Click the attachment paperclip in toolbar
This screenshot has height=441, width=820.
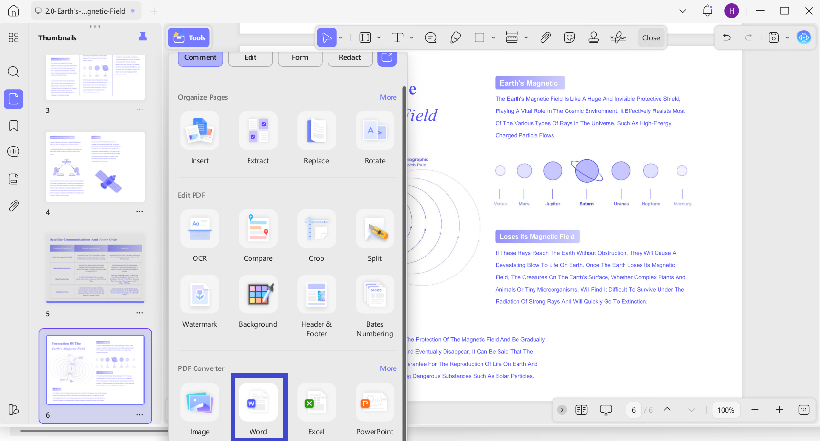(545, 37)
